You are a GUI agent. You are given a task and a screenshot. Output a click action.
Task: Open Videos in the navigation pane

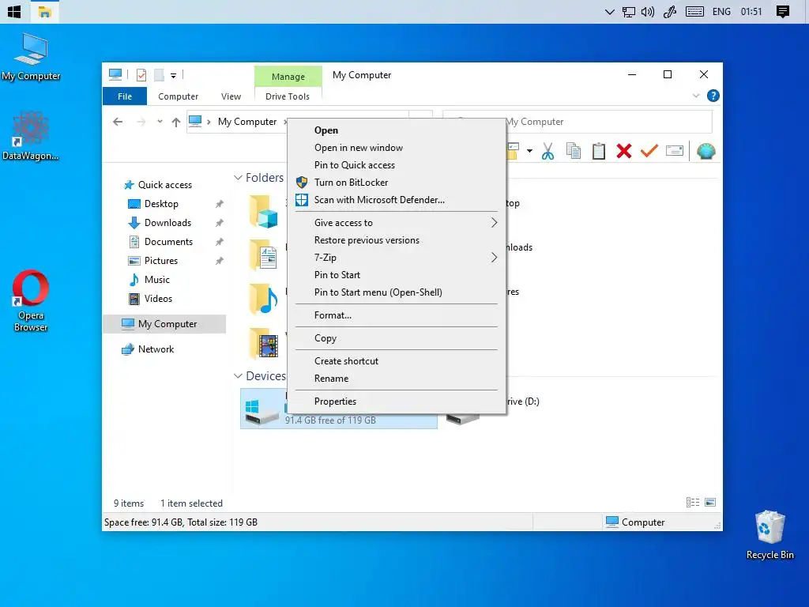(158, 298)
